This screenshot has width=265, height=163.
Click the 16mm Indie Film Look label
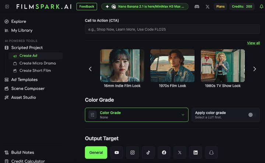tap(122, 86)
